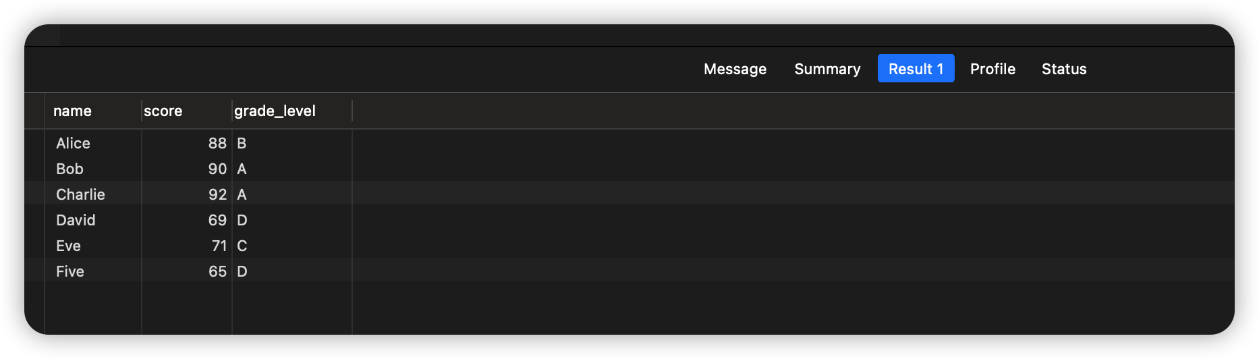Click the name column header
1259x359 pixels.
click(x=73, y=111)
